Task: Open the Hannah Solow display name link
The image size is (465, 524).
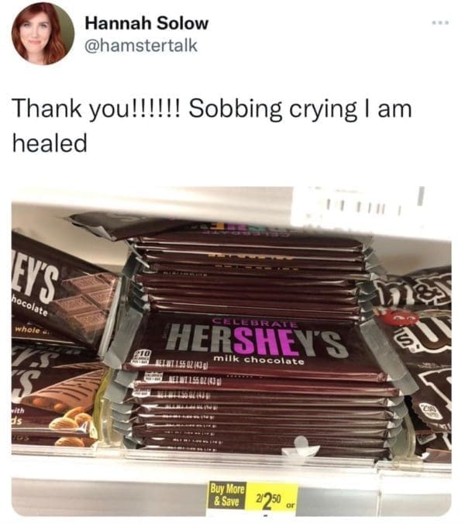Action: tap(146, 23)
